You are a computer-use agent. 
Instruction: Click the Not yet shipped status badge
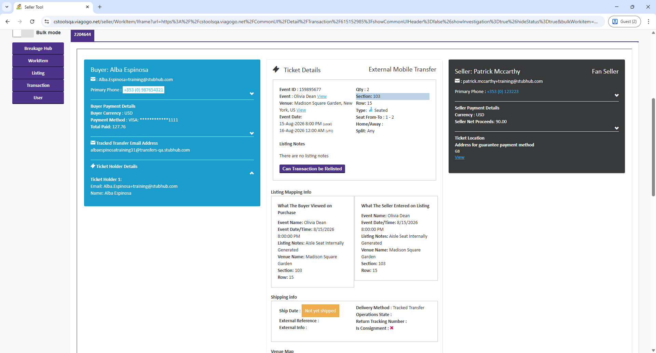click(x=320, y=311)
